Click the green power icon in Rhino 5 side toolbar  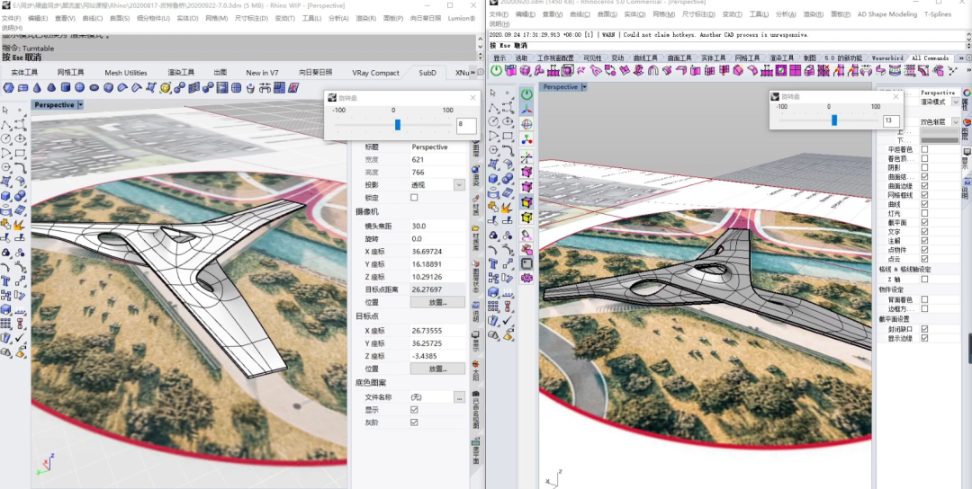526,94
